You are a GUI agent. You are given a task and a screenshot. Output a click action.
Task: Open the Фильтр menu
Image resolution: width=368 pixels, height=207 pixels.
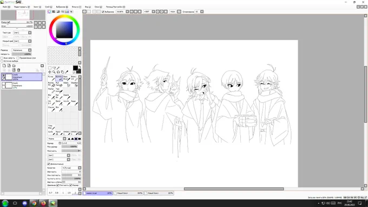pos(76,7)
